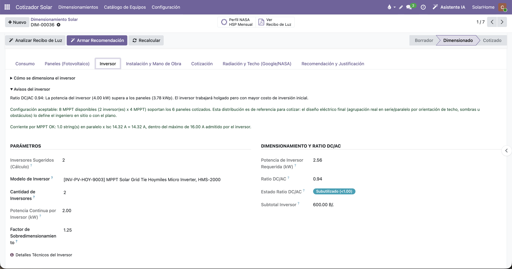The height and width of the screenshot is (269, 512).
Task: Open Perfil NASA HSP Mensual
Action: pyautogui.click(x=237, y=22)
